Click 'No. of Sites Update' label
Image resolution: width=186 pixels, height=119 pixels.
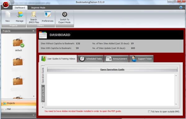tap(109, 48)
